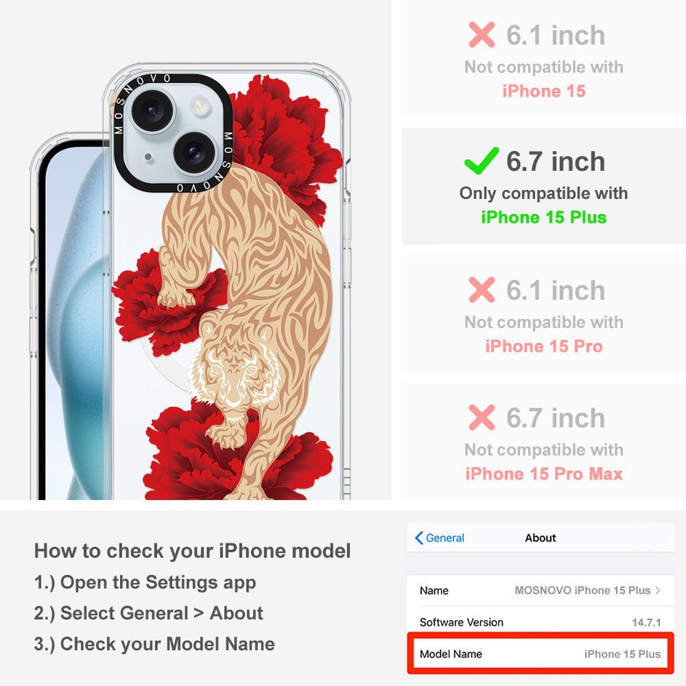Tap the back chevron next to General
686x686 pixels.
418,538
